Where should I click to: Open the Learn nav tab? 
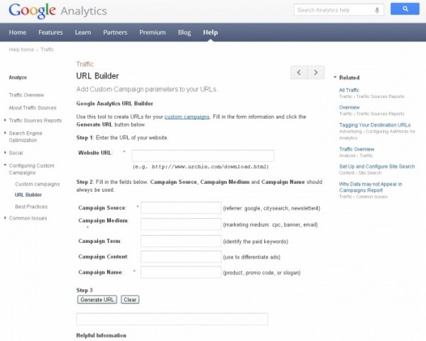tap(83, 33)
